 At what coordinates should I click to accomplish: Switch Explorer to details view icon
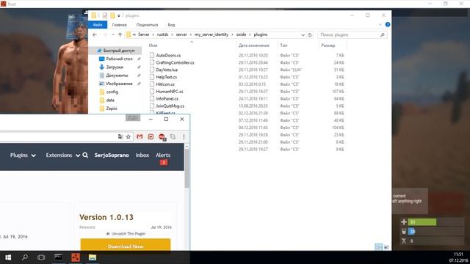coord(379,246)
